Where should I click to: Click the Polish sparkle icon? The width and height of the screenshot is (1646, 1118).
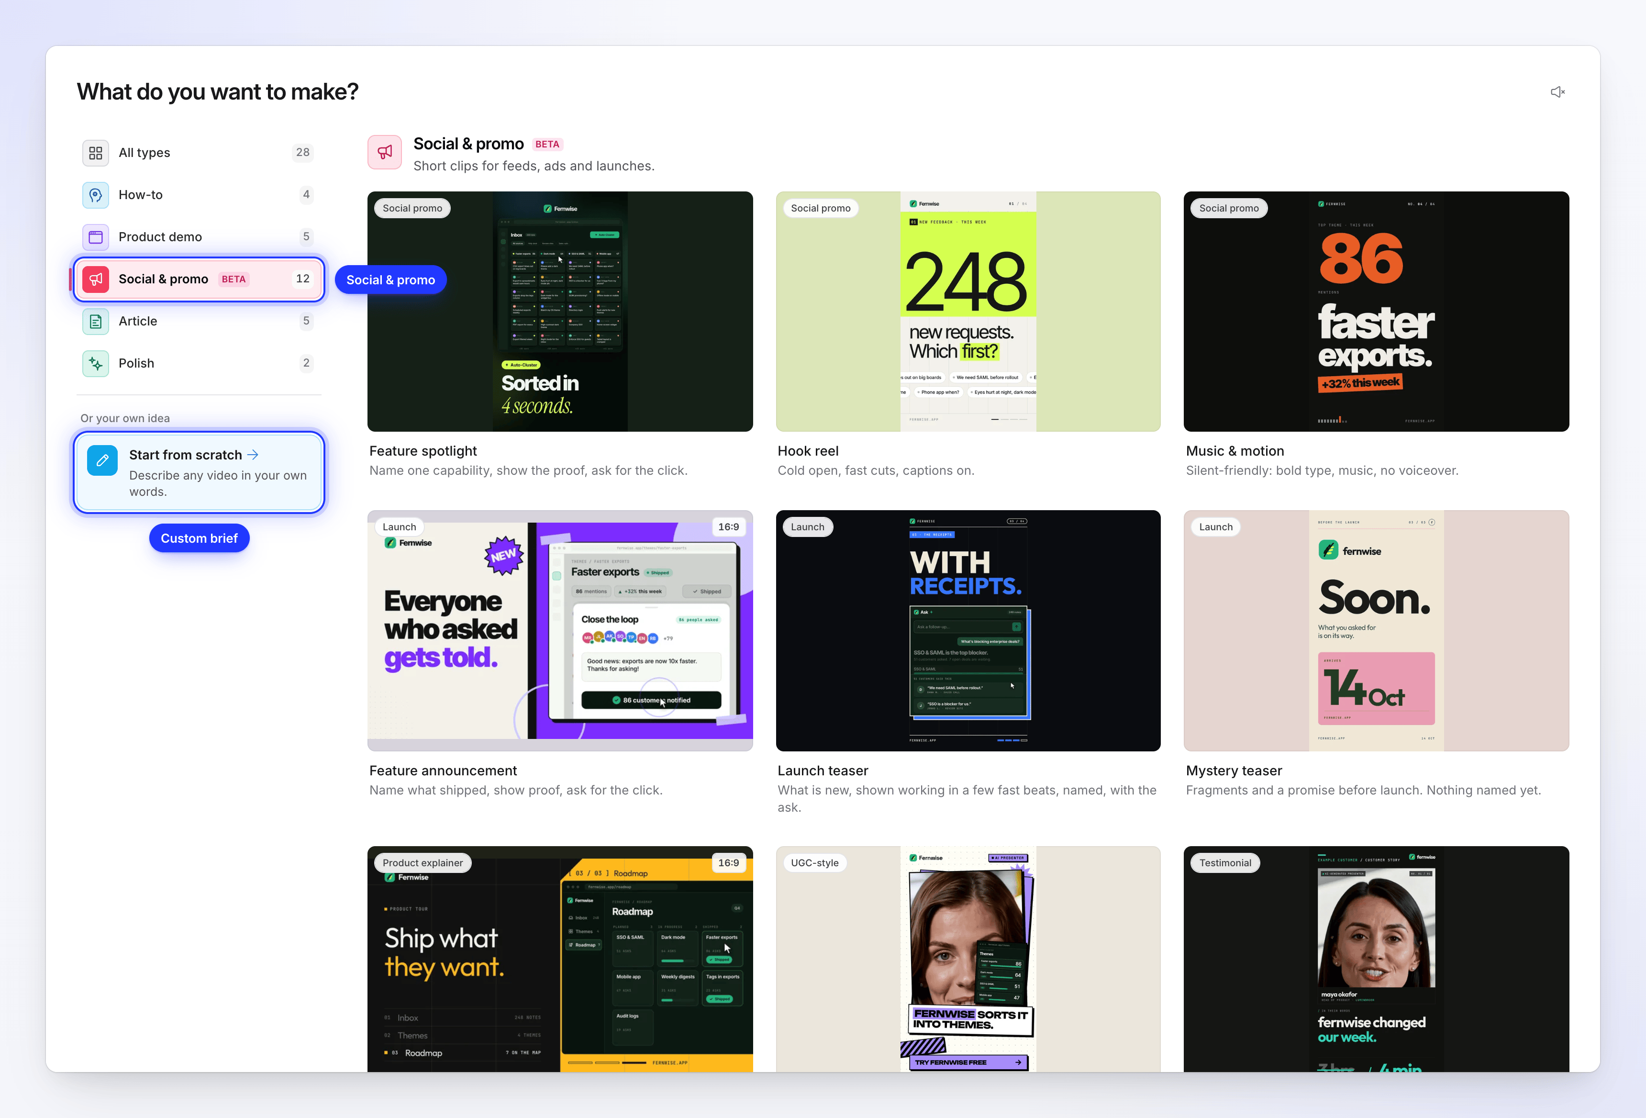(x=96, y=363)
